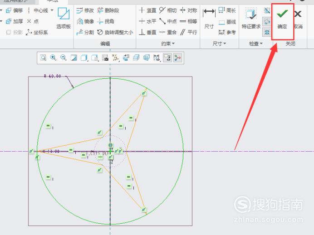
Task: Click the large 尺寸 (Dimension) tool
Action: click(209, 19)
